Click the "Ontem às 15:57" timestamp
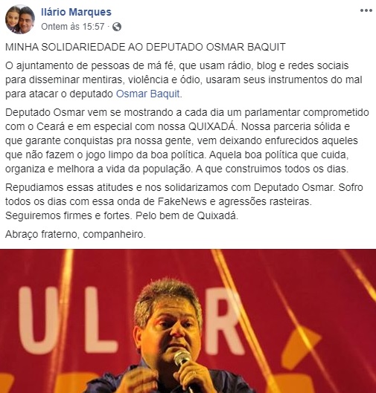Image resolution: width=376 pixels, height=393 pixels. [x=72, y=27]
